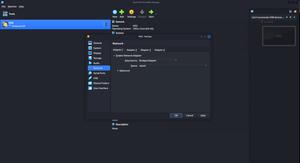Switch to the Adapter 4 tab

[x=159, y=50]
